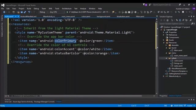Click Show All Files icon in Solution Explorer
The height and width of the screenshot is (110, 196).
tap(187, 20)
